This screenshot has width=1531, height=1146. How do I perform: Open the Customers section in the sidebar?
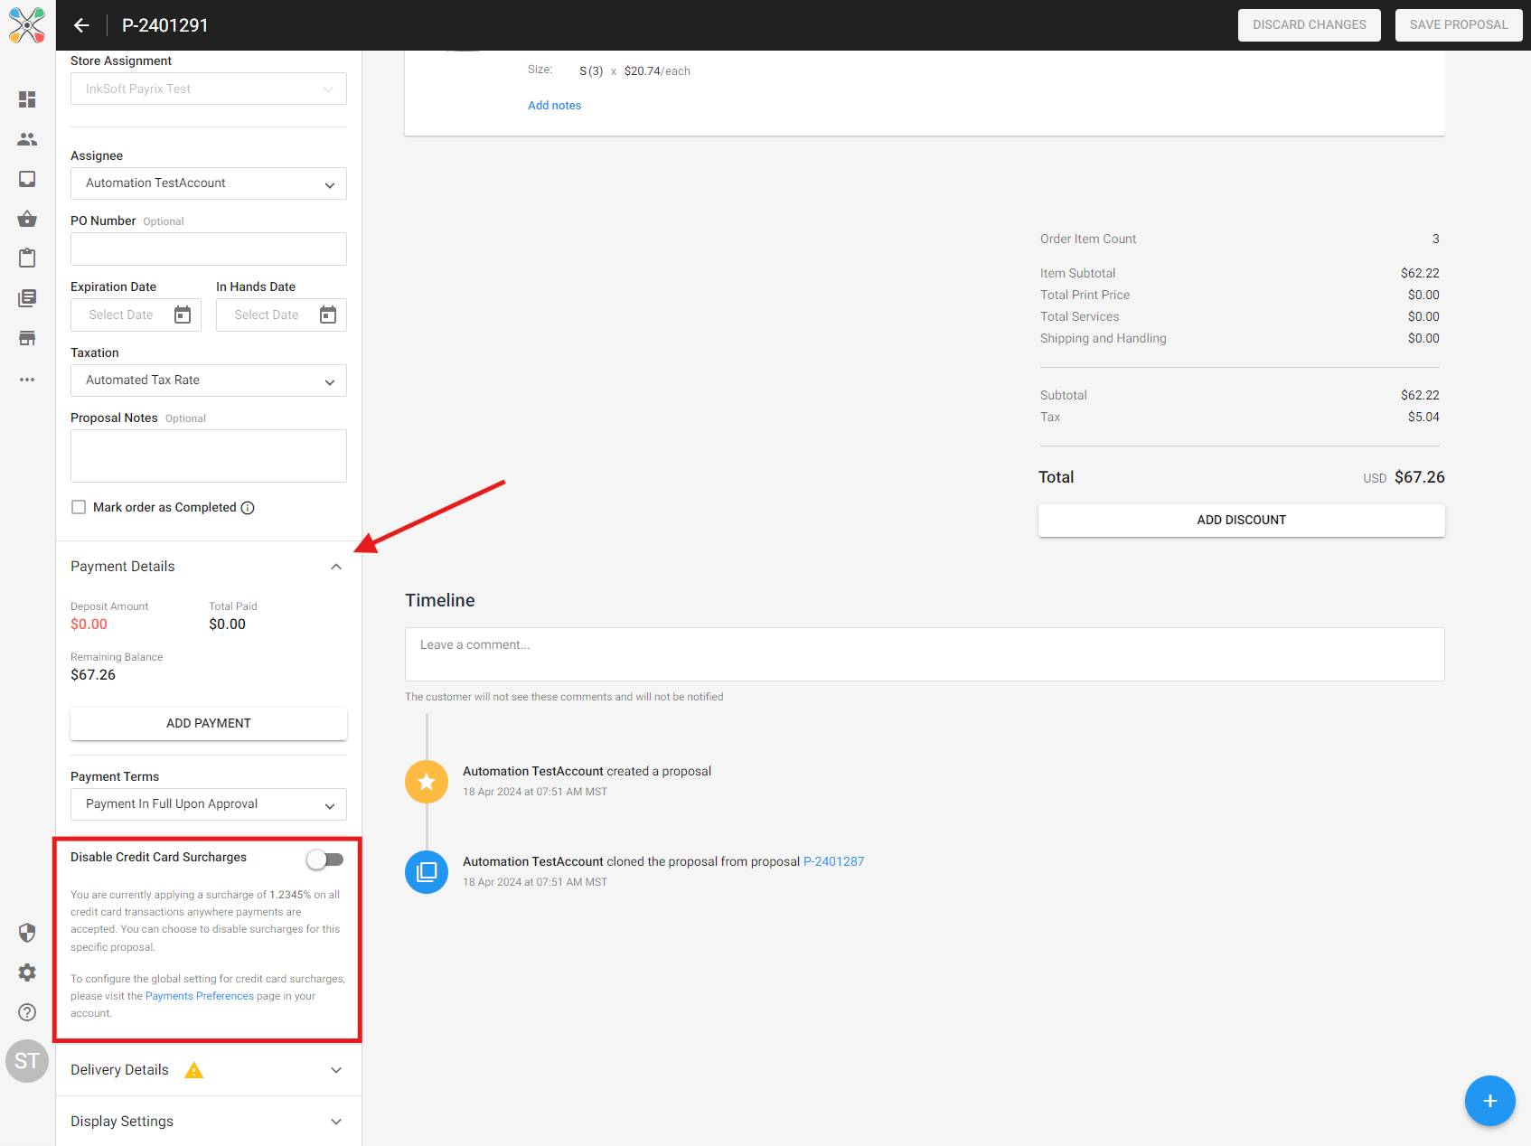(x=27, y=139)
